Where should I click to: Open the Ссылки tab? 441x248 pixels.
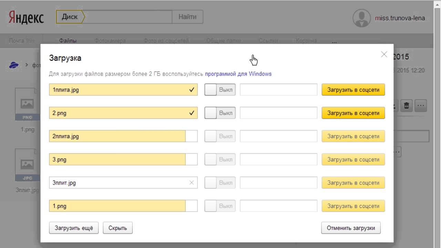(268, 41)
